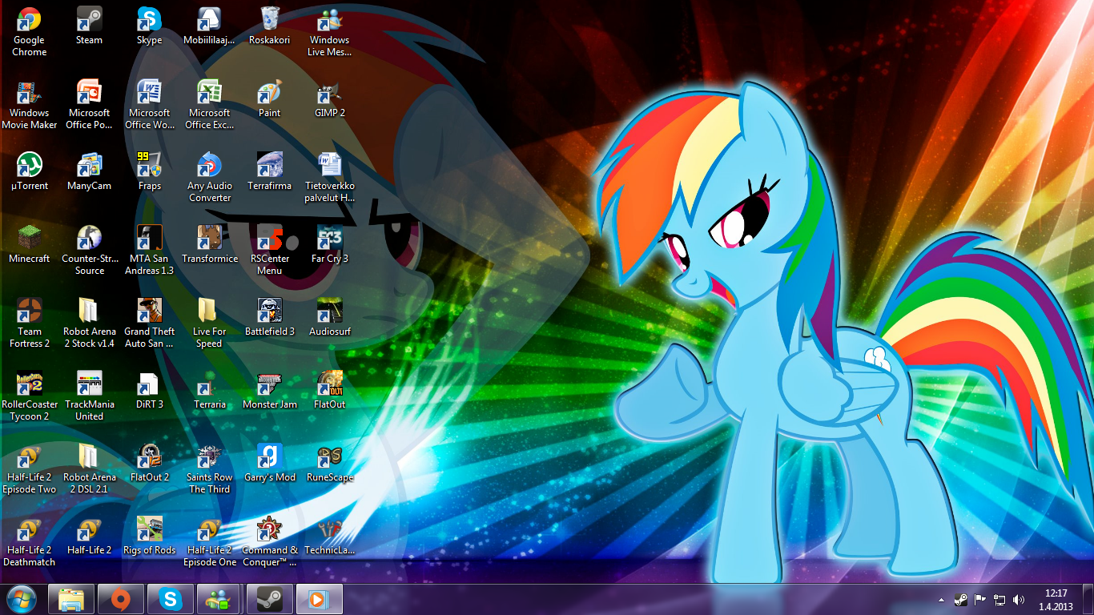1094x615 pixels.
Task: Select the Robot Arena 2 Stock v1.4 folder
Action: coord(89,324)
